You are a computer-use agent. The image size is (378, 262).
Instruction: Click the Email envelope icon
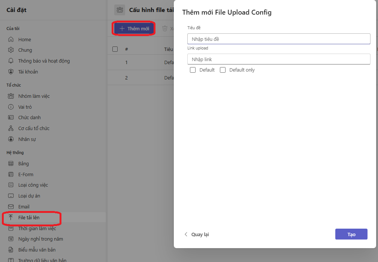11,207
